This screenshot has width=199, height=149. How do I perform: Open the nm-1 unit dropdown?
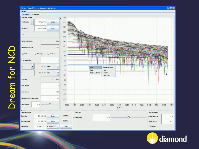[x=58, y=66]
